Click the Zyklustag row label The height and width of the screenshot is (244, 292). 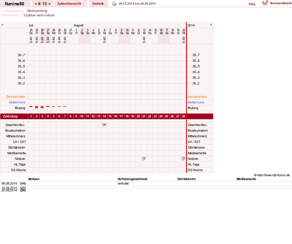(10, 116)
